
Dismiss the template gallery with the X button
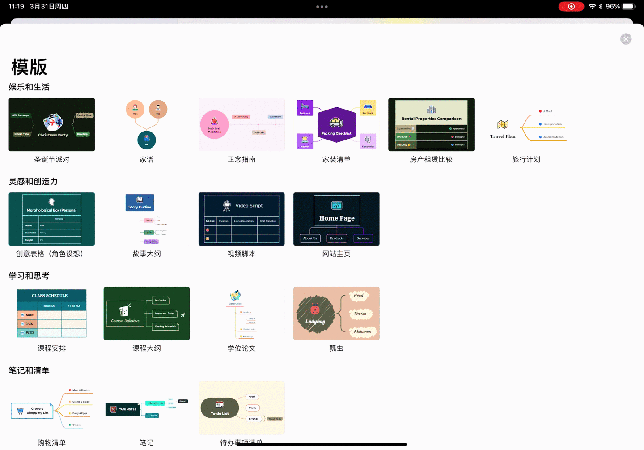pyautogui.click(x=626, y=39)
